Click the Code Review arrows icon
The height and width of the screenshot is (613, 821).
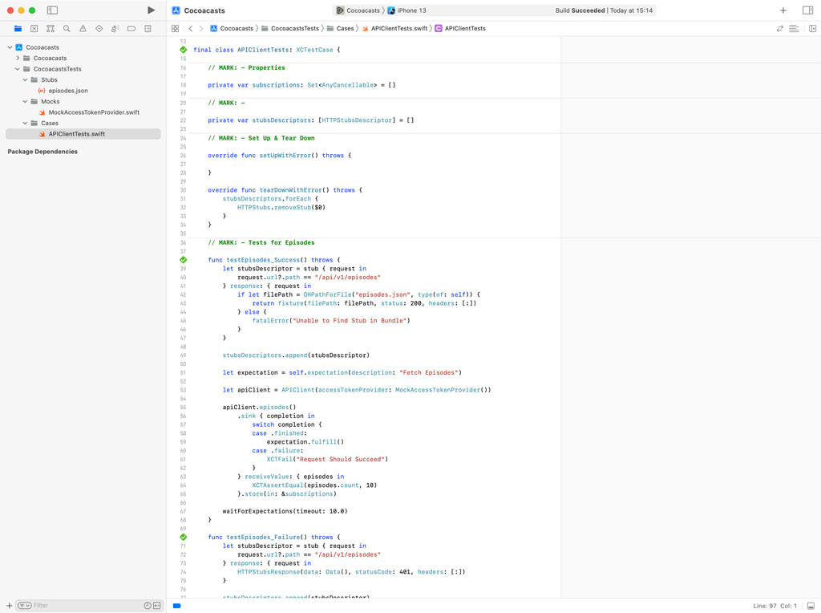click(780, 27)
